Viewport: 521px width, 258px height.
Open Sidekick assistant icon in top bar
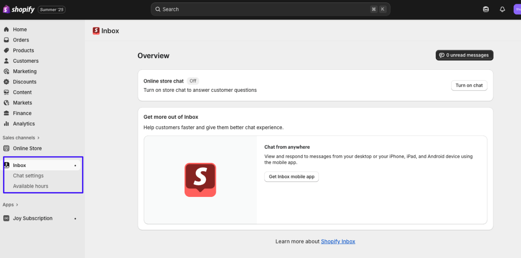click(x=486, y=9)
